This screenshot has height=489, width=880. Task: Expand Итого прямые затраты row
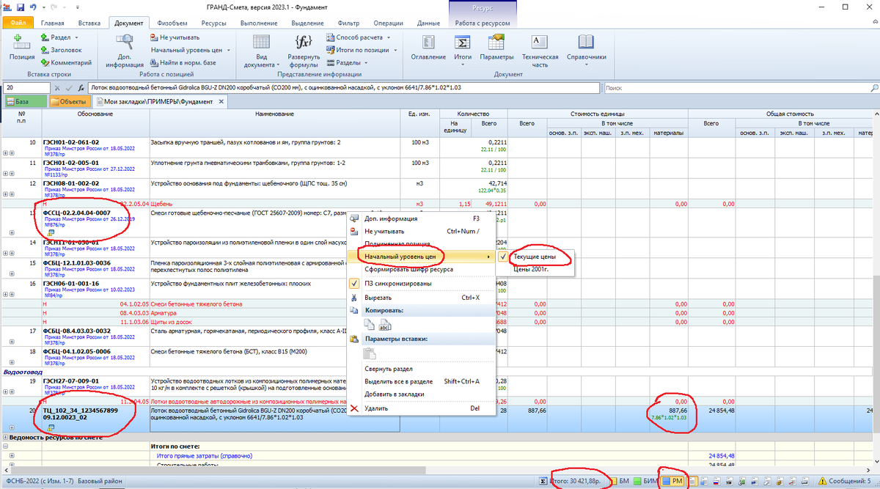coord(11,455)
